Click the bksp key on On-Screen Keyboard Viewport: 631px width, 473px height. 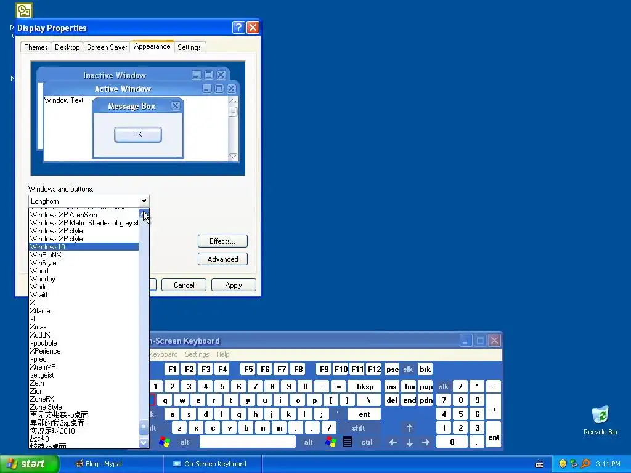[x=365, y=387]
